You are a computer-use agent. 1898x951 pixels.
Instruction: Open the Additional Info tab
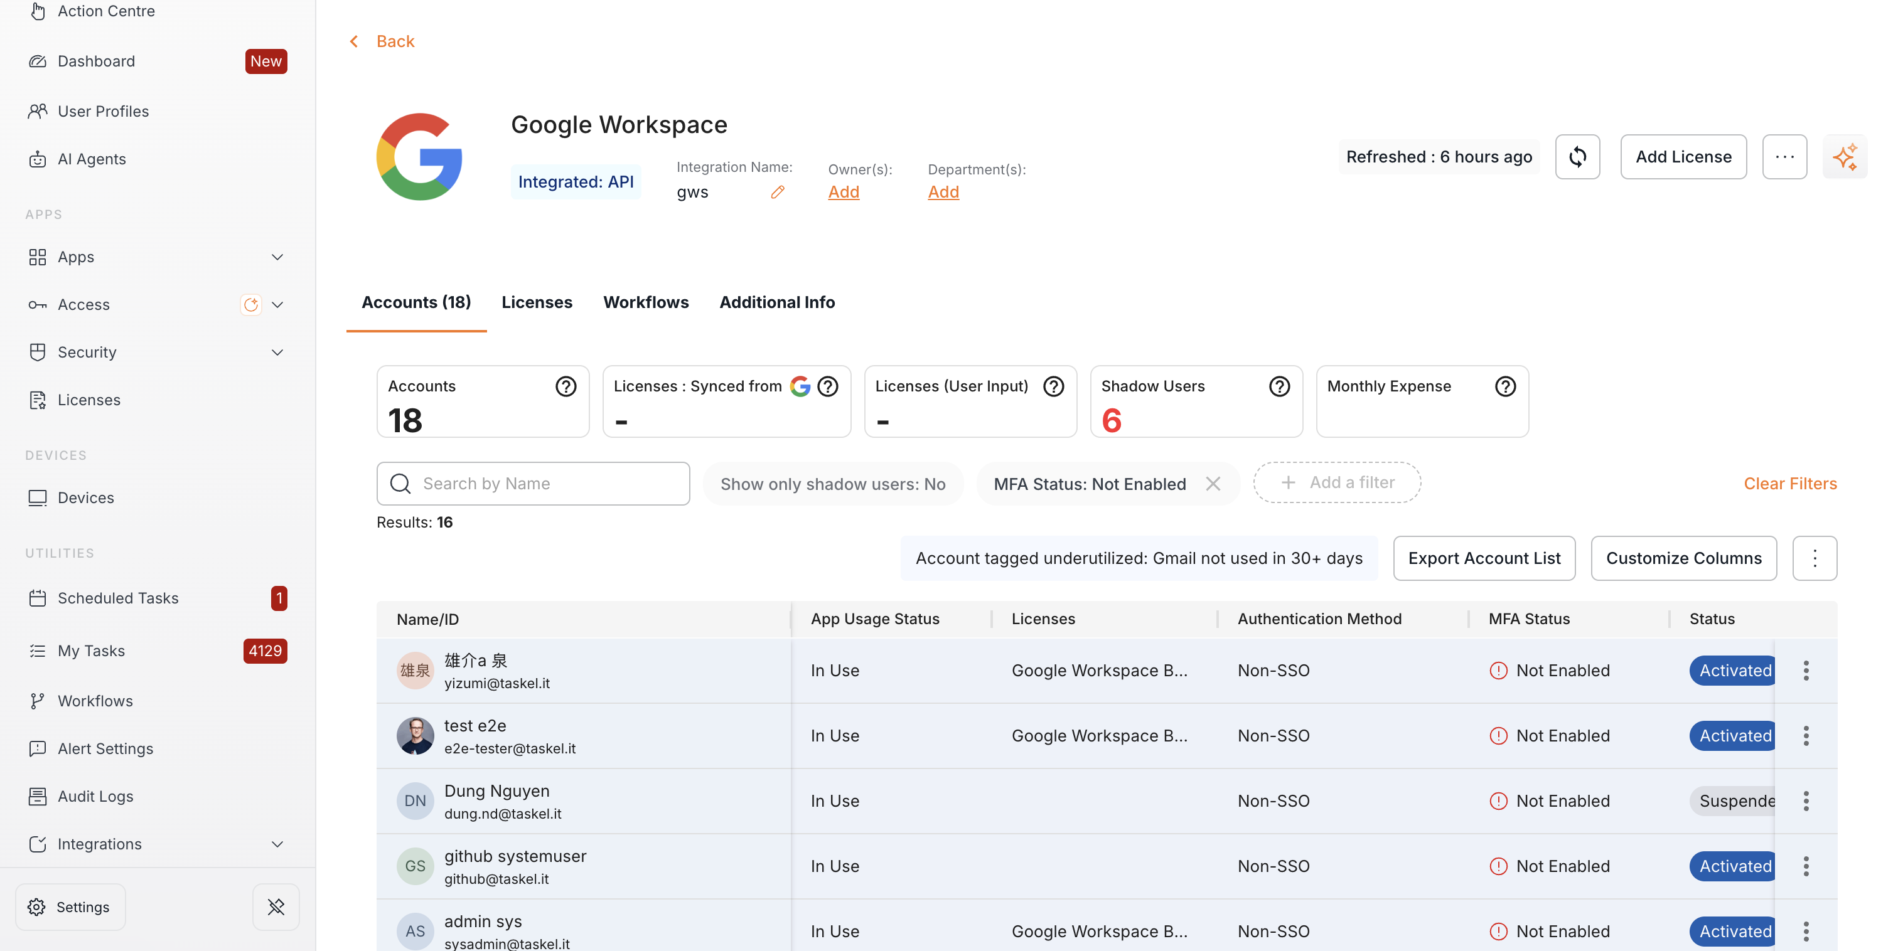pos(776,302)
